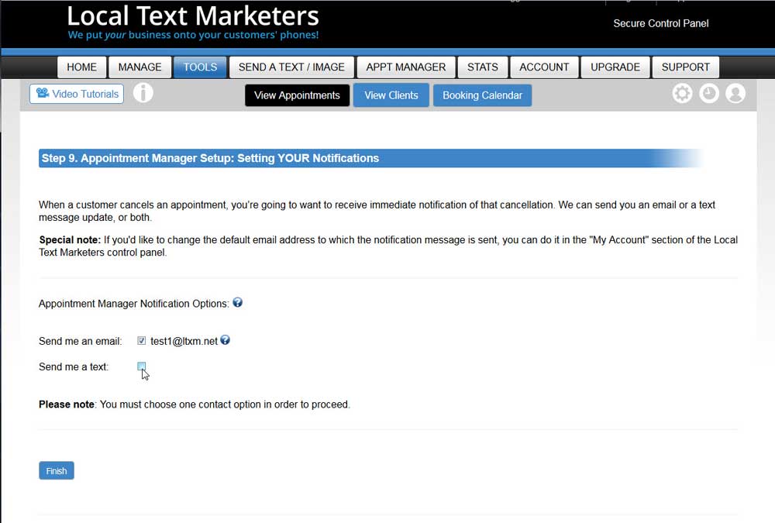The width and height of the screenshot is (775, 523).
Task: Click the View Clients button
Action: point(391,95)
